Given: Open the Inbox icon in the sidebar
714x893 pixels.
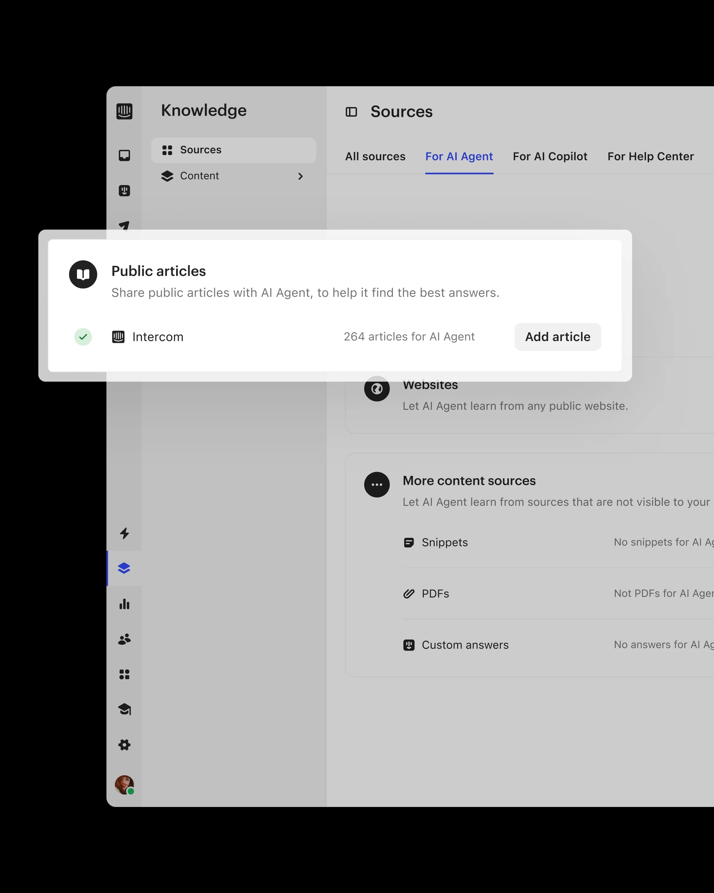Looking at the screenshot, I should (x=124, y=155).
